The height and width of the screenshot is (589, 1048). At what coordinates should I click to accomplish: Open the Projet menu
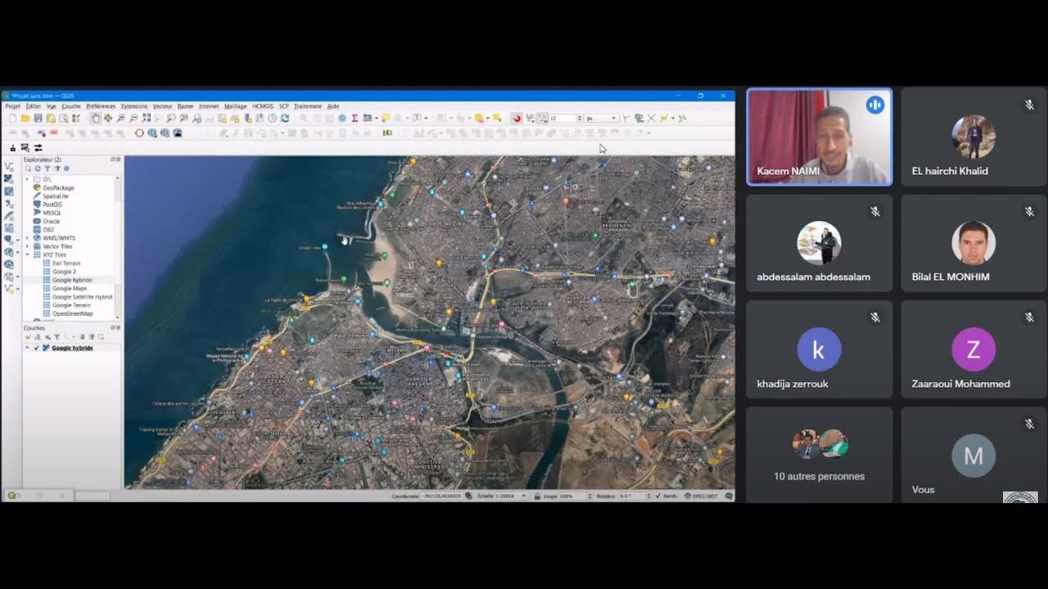tap(12, 106)
